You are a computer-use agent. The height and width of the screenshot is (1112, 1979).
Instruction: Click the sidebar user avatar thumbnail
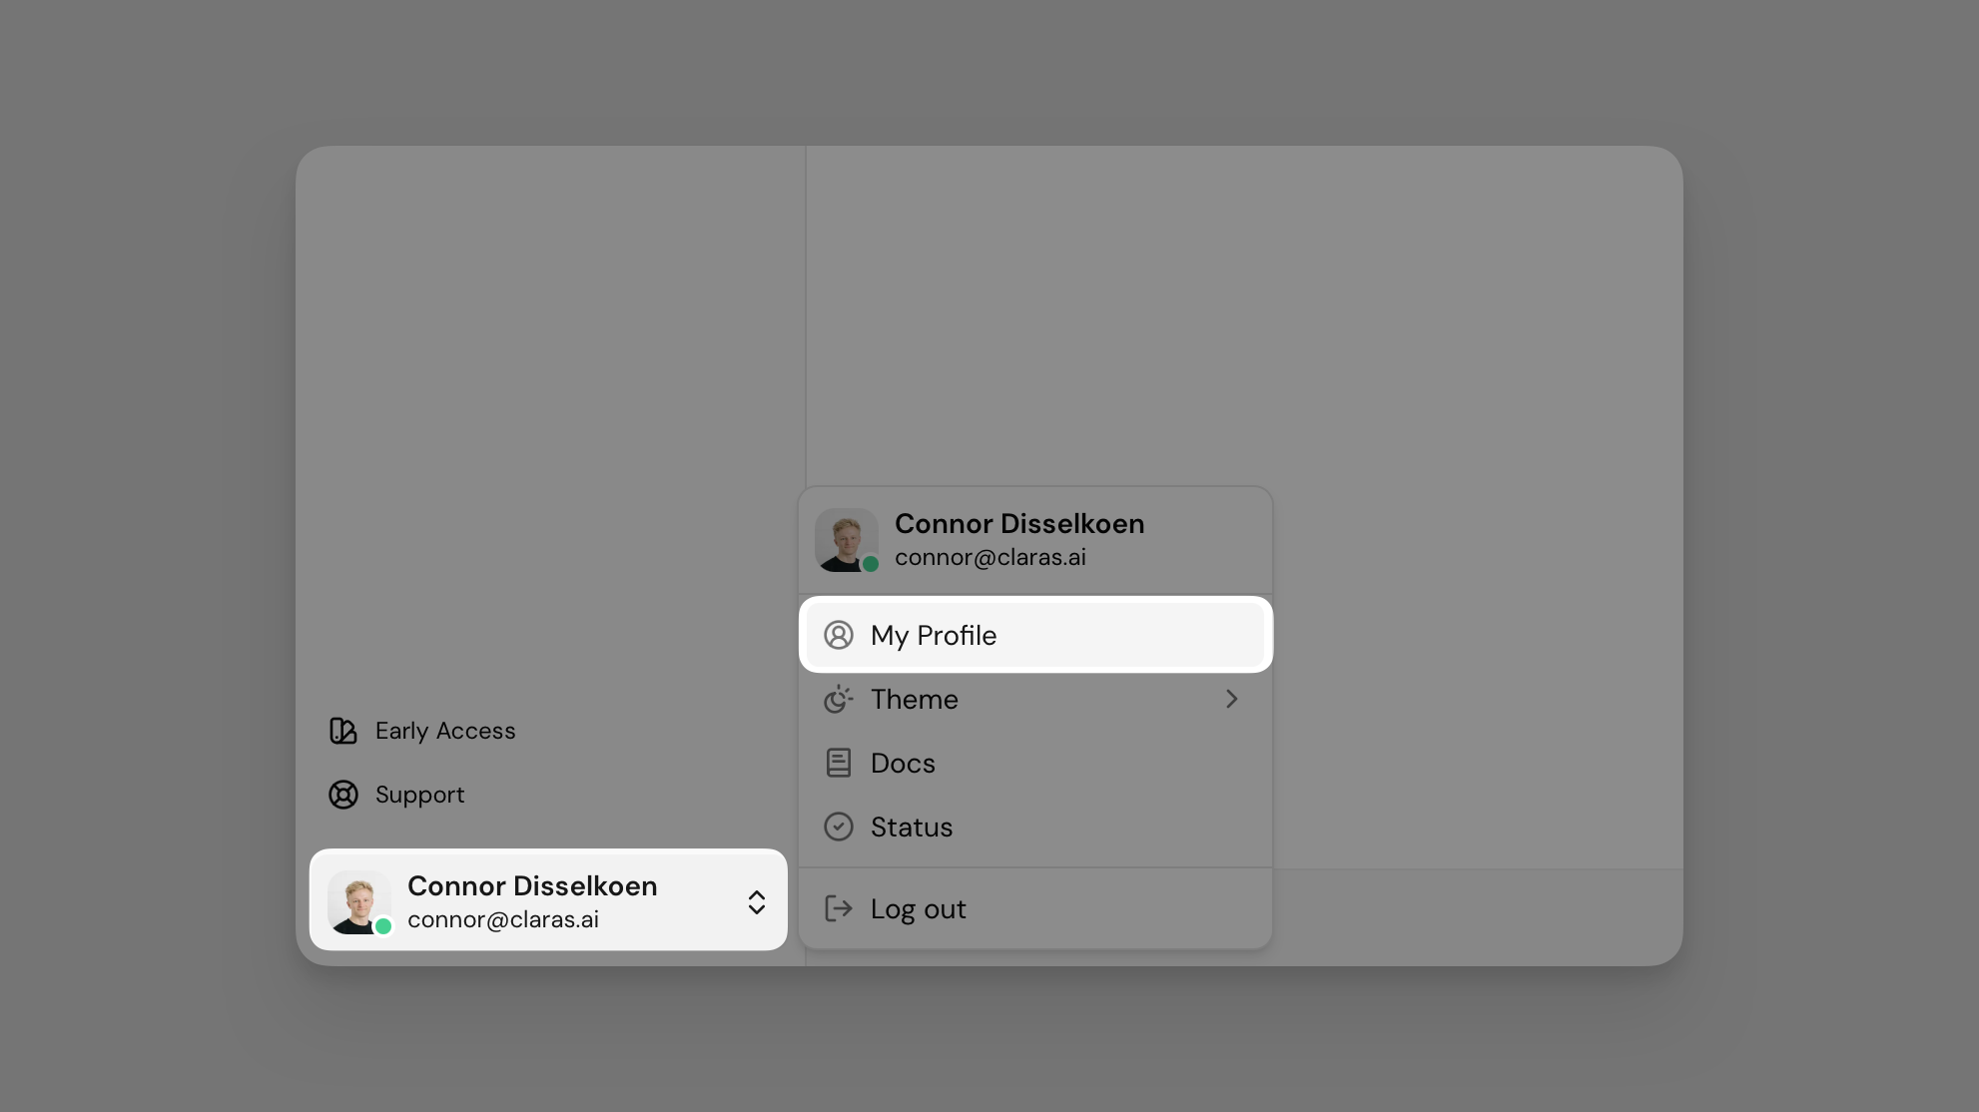(357, 900)
